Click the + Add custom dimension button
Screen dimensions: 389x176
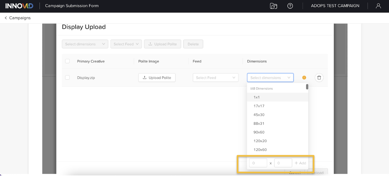tap(300, 163)
